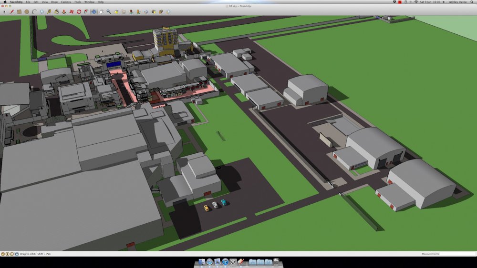This screenshot has width=477, height=268.
Task: Pick the red Line pencil tool
Action: pos(11,12)
